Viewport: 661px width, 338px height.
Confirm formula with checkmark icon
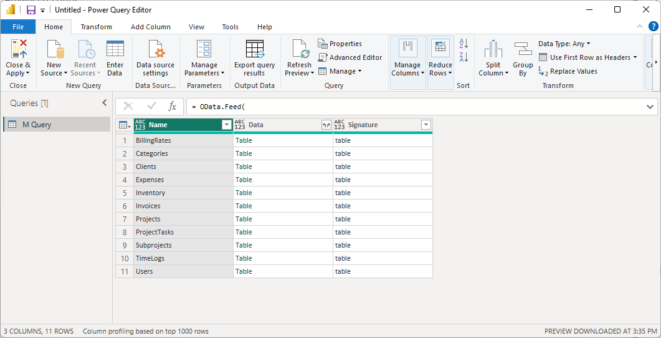click(152, 107)
